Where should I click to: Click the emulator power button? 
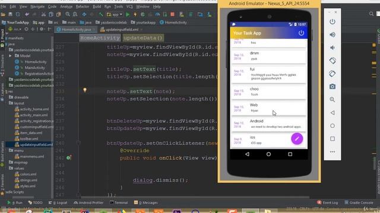(x=332, y=21)
